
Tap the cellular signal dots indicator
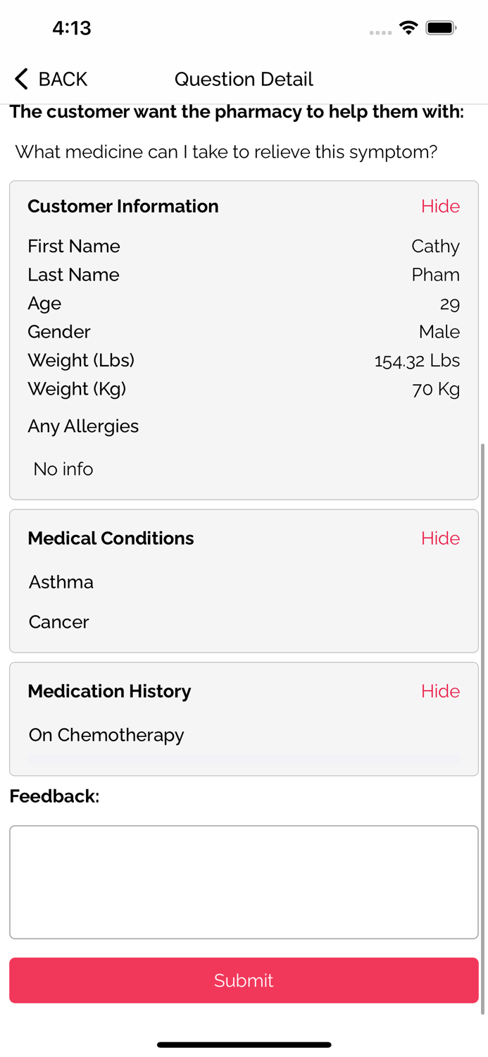[x=380, y=32]
